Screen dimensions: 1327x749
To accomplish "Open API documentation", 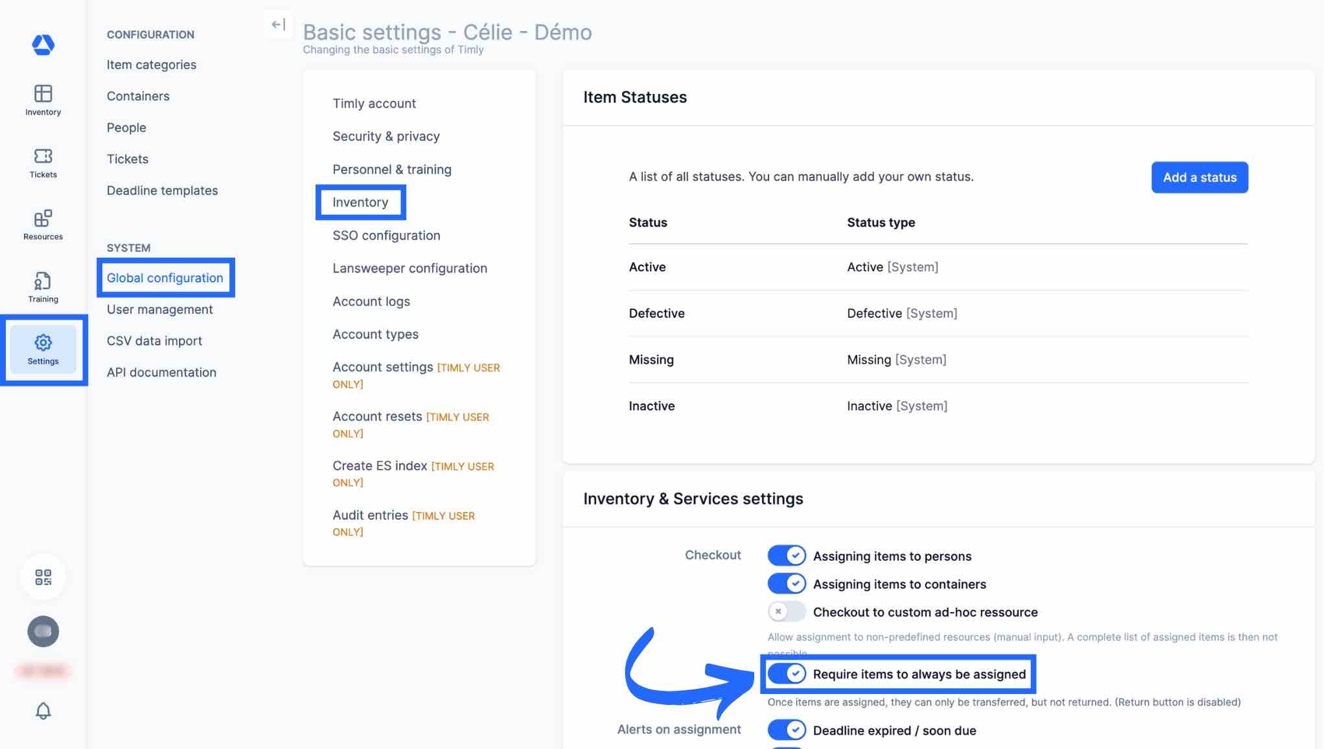I will (x=161, y=372).
